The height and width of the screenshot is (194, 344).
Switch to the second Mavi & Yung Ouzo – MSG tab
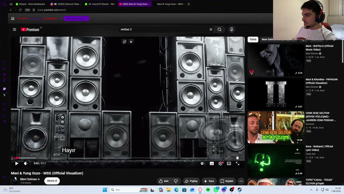click(170, 4)
